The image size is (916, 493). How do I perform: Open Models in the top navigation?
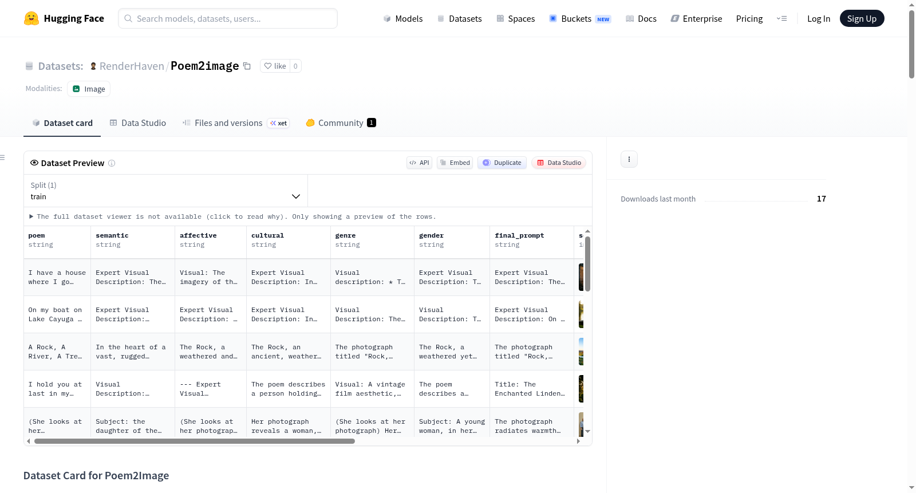[x=403, y=18]
